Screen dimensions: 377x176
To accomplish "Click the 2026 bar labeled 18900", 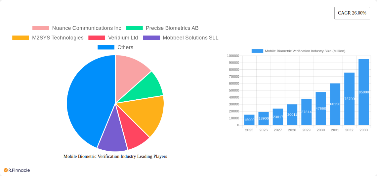I will click(264, 119).
